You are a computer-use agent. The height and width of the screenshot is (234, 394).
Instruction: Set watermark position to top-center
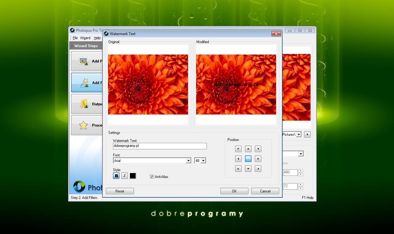[x=248, y=149]
